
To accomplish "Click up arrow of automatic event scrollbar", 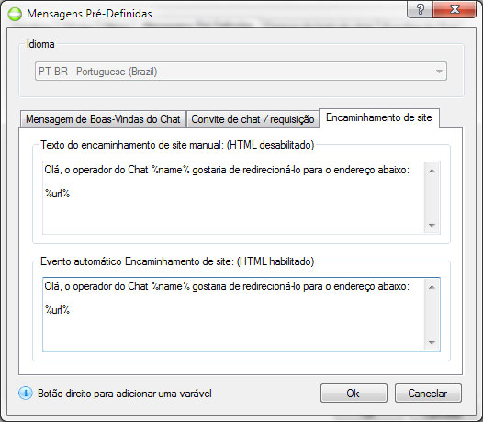I will click(x=432, y=287).
